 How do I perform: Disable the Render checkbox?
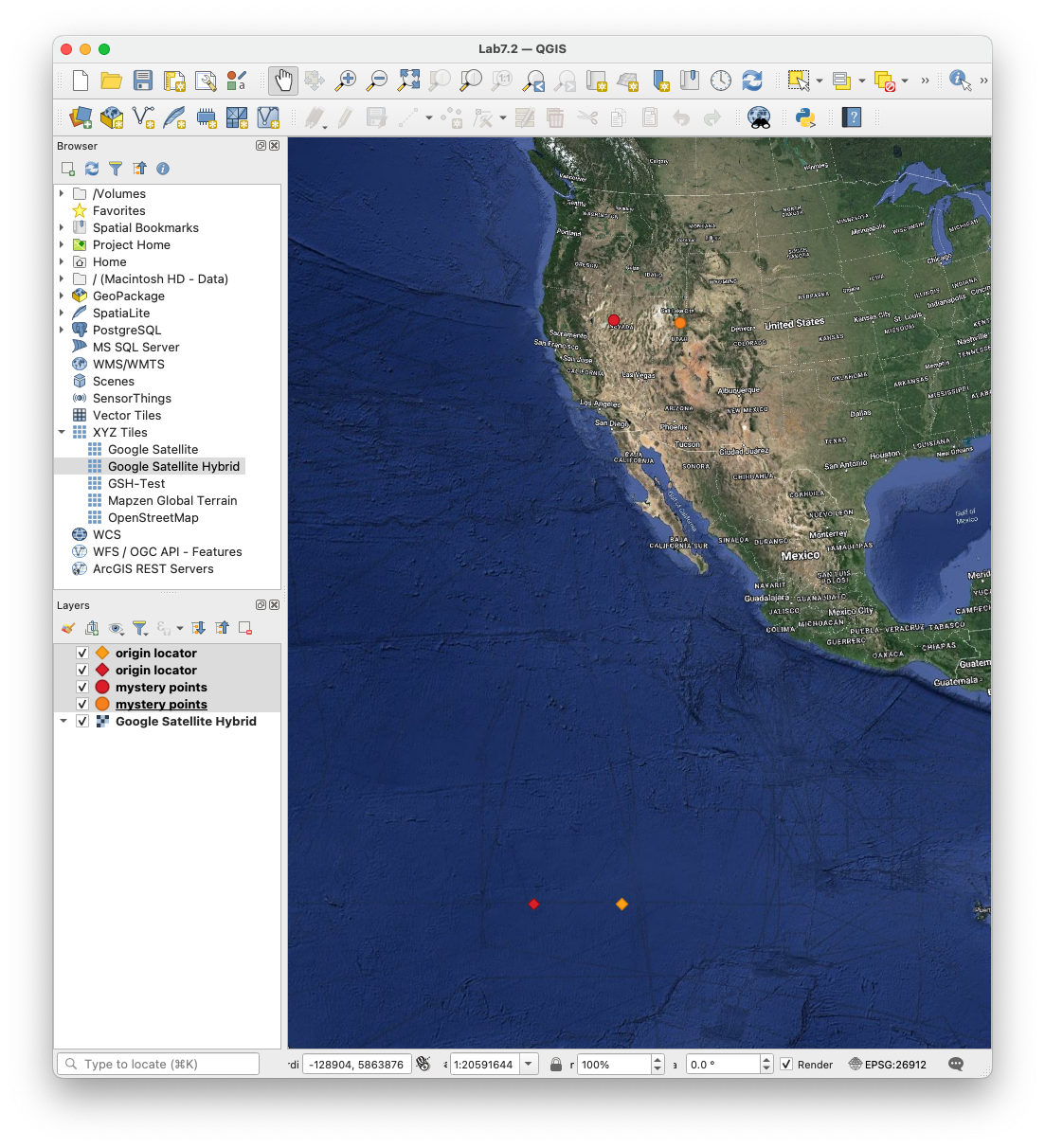tap(786, 1064)
